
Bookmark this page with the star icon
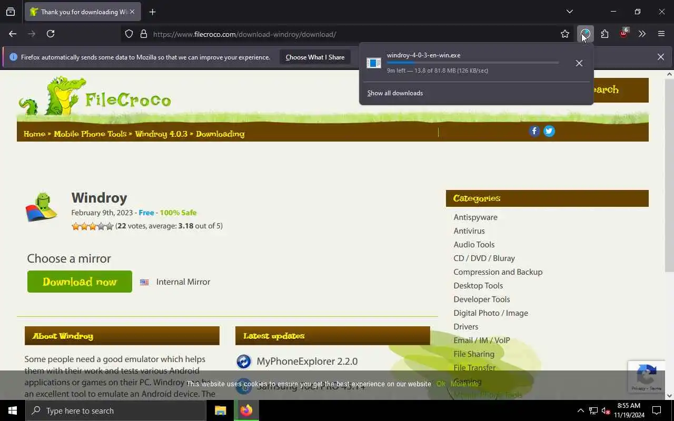565,34
